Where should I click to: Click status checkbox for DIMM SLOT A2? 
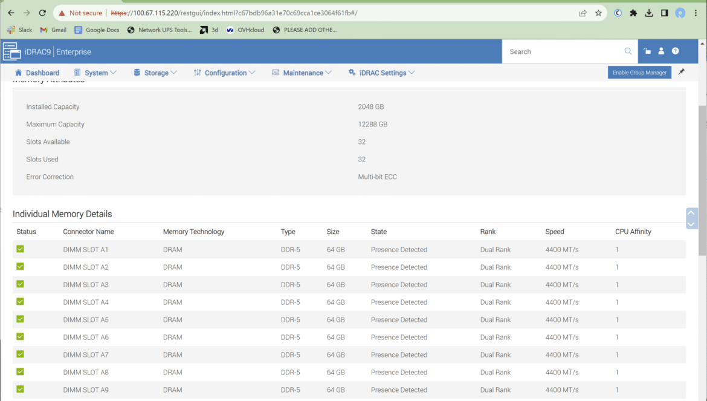(x=21, y=267)
